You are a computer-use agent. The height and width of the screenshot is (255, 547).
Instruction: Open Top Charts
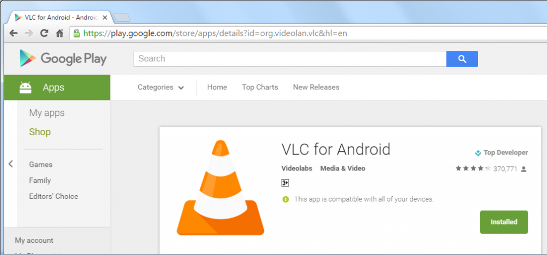(x=260, y=87)
